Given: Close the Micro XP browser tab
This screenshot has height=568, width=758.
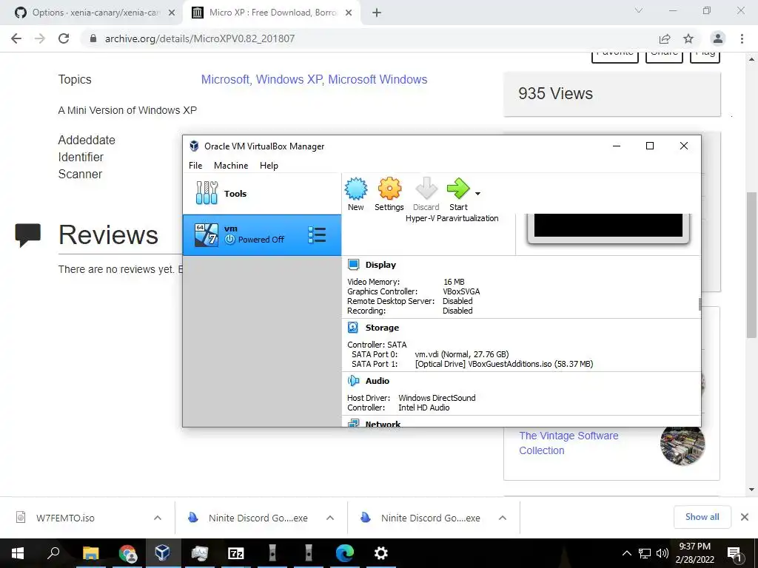Looking at the screenshot, I should 349,13.
